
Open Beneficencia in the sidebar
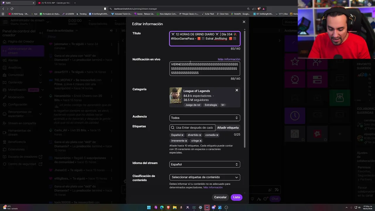click(17, 142)
